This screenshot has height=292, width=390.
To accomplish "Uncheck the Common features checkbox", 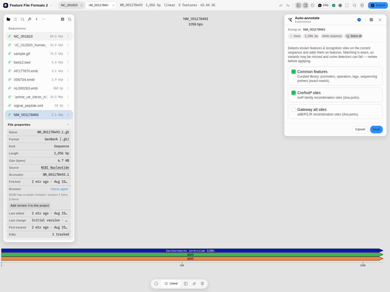I will (x=294, y=72).
